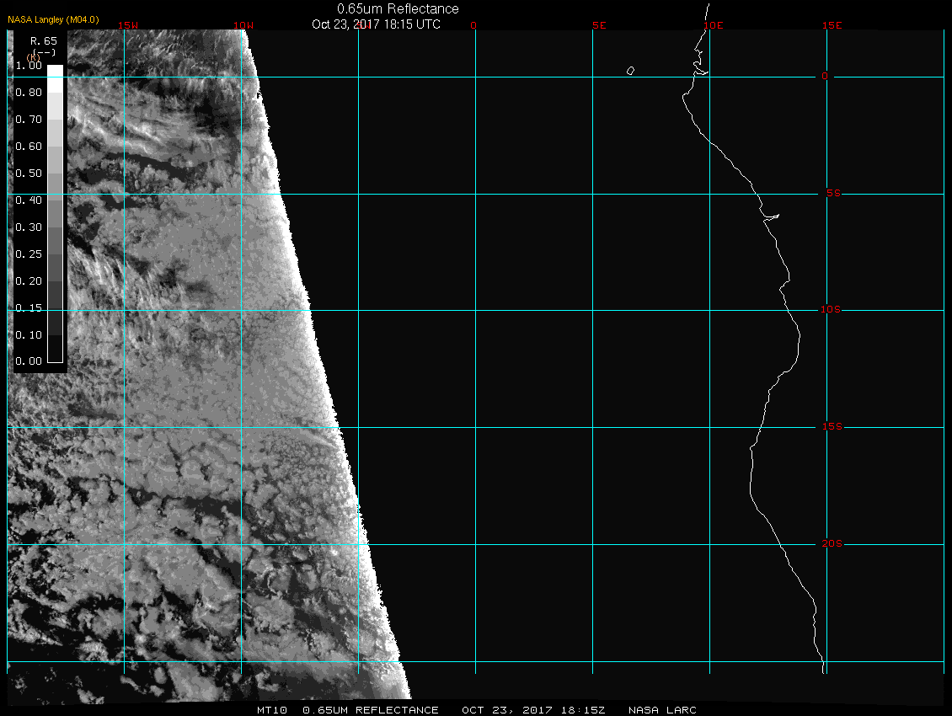The height and width of the screenshot is (716, 952).
Task: Click the 0.70 colorbar value
Action: 29,119
